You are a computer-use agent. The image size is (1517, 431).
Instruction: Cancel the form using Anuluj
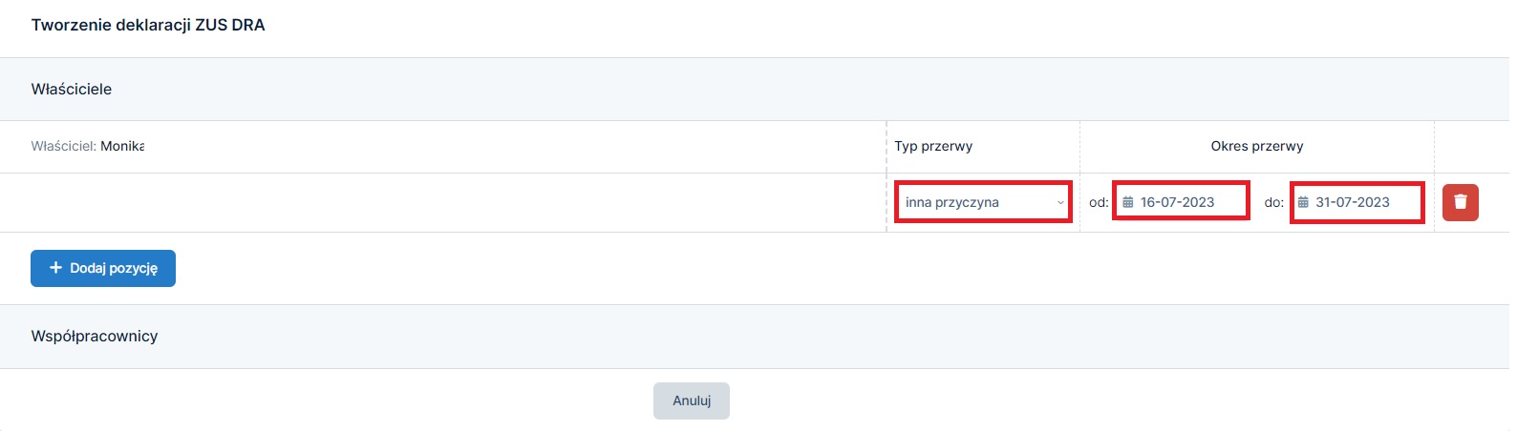point(692,400)
